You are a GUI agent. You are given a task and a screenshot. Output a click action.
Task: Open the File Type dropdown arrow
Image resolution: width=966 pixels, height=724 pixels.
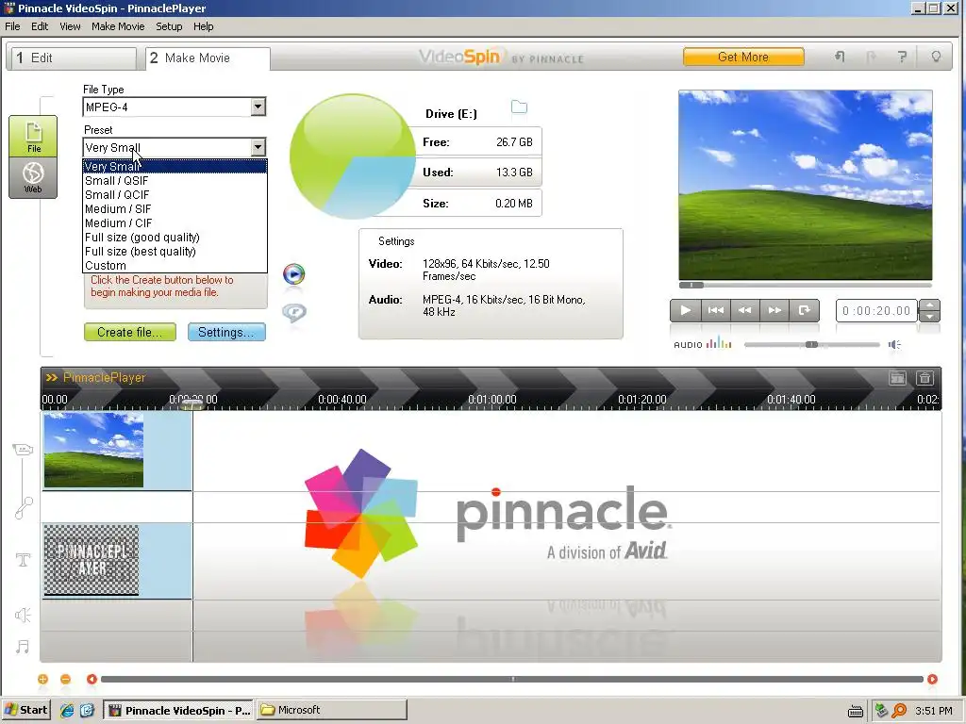click(x=258, y=107)
